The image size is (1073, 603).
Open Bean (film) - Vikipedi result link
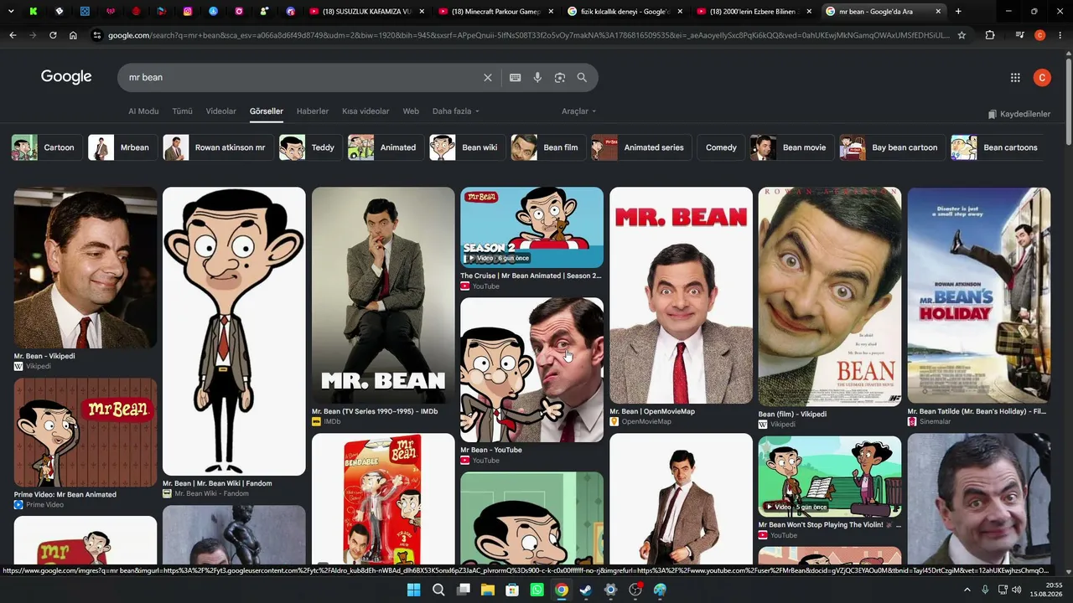tap(792, 414)
